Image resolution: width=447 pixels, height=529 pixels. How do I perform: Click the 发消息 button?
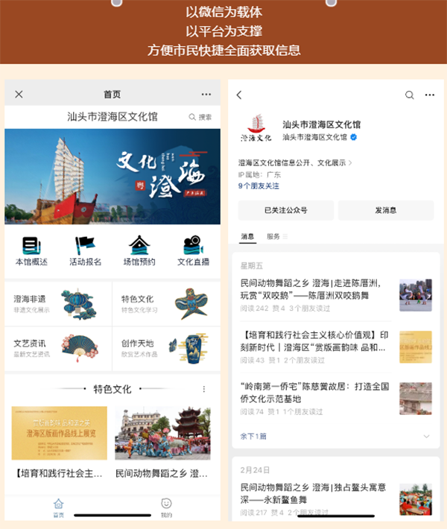coord(386,211)
